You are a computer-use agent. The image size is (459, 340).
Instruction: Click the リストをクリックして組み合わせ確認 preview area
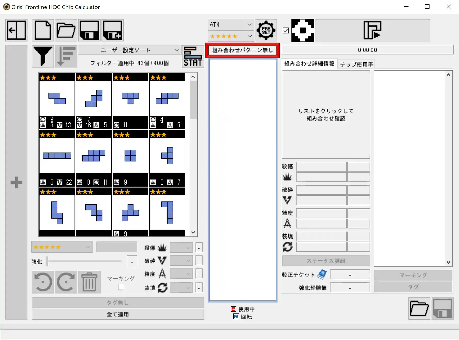[x=326, y=115]
